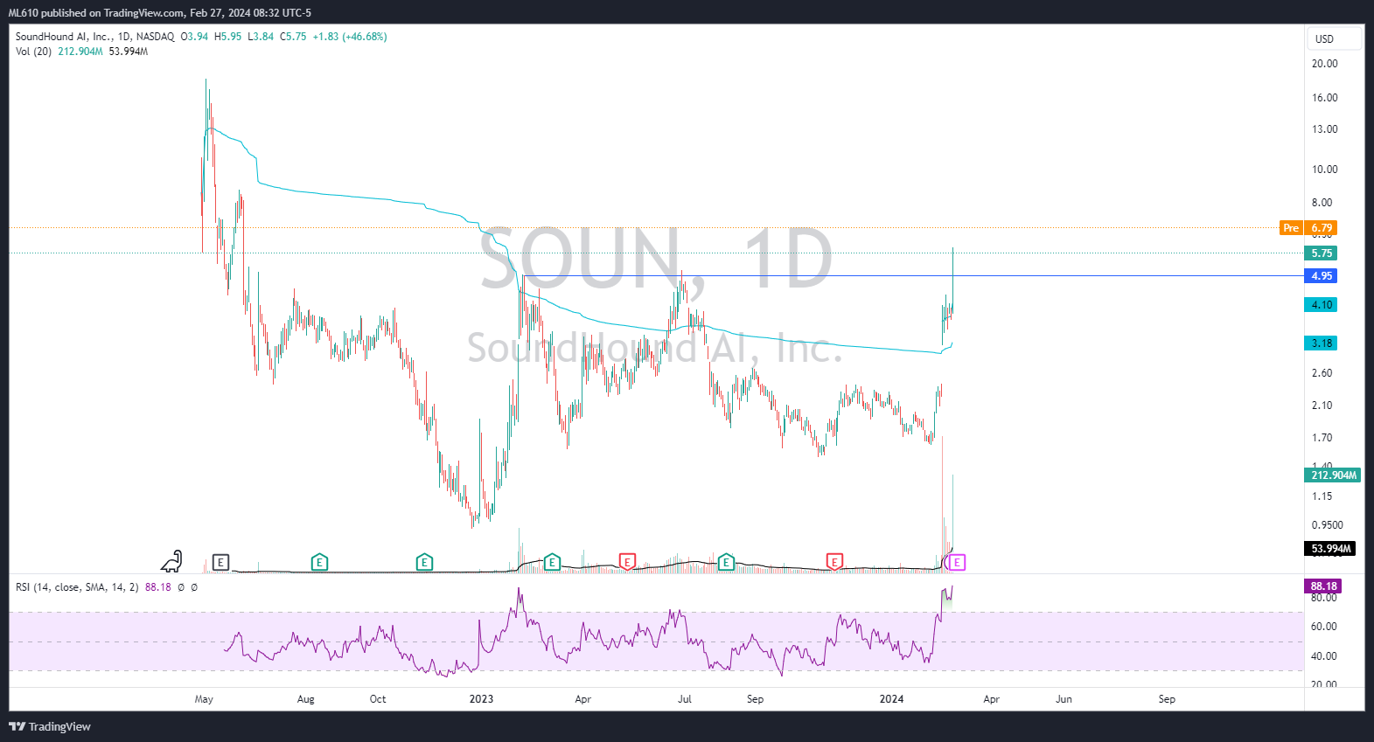Open green earnings marker after Oct 2022
1374x742 pixels.
[x=424, y=562]
